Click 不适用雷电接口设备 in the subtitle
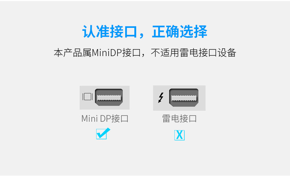The image size is (290, 180). (x=193, y=53)
